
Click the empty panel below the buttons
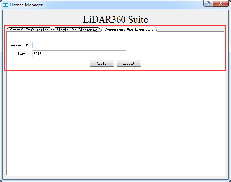click(x=115, y=121)
